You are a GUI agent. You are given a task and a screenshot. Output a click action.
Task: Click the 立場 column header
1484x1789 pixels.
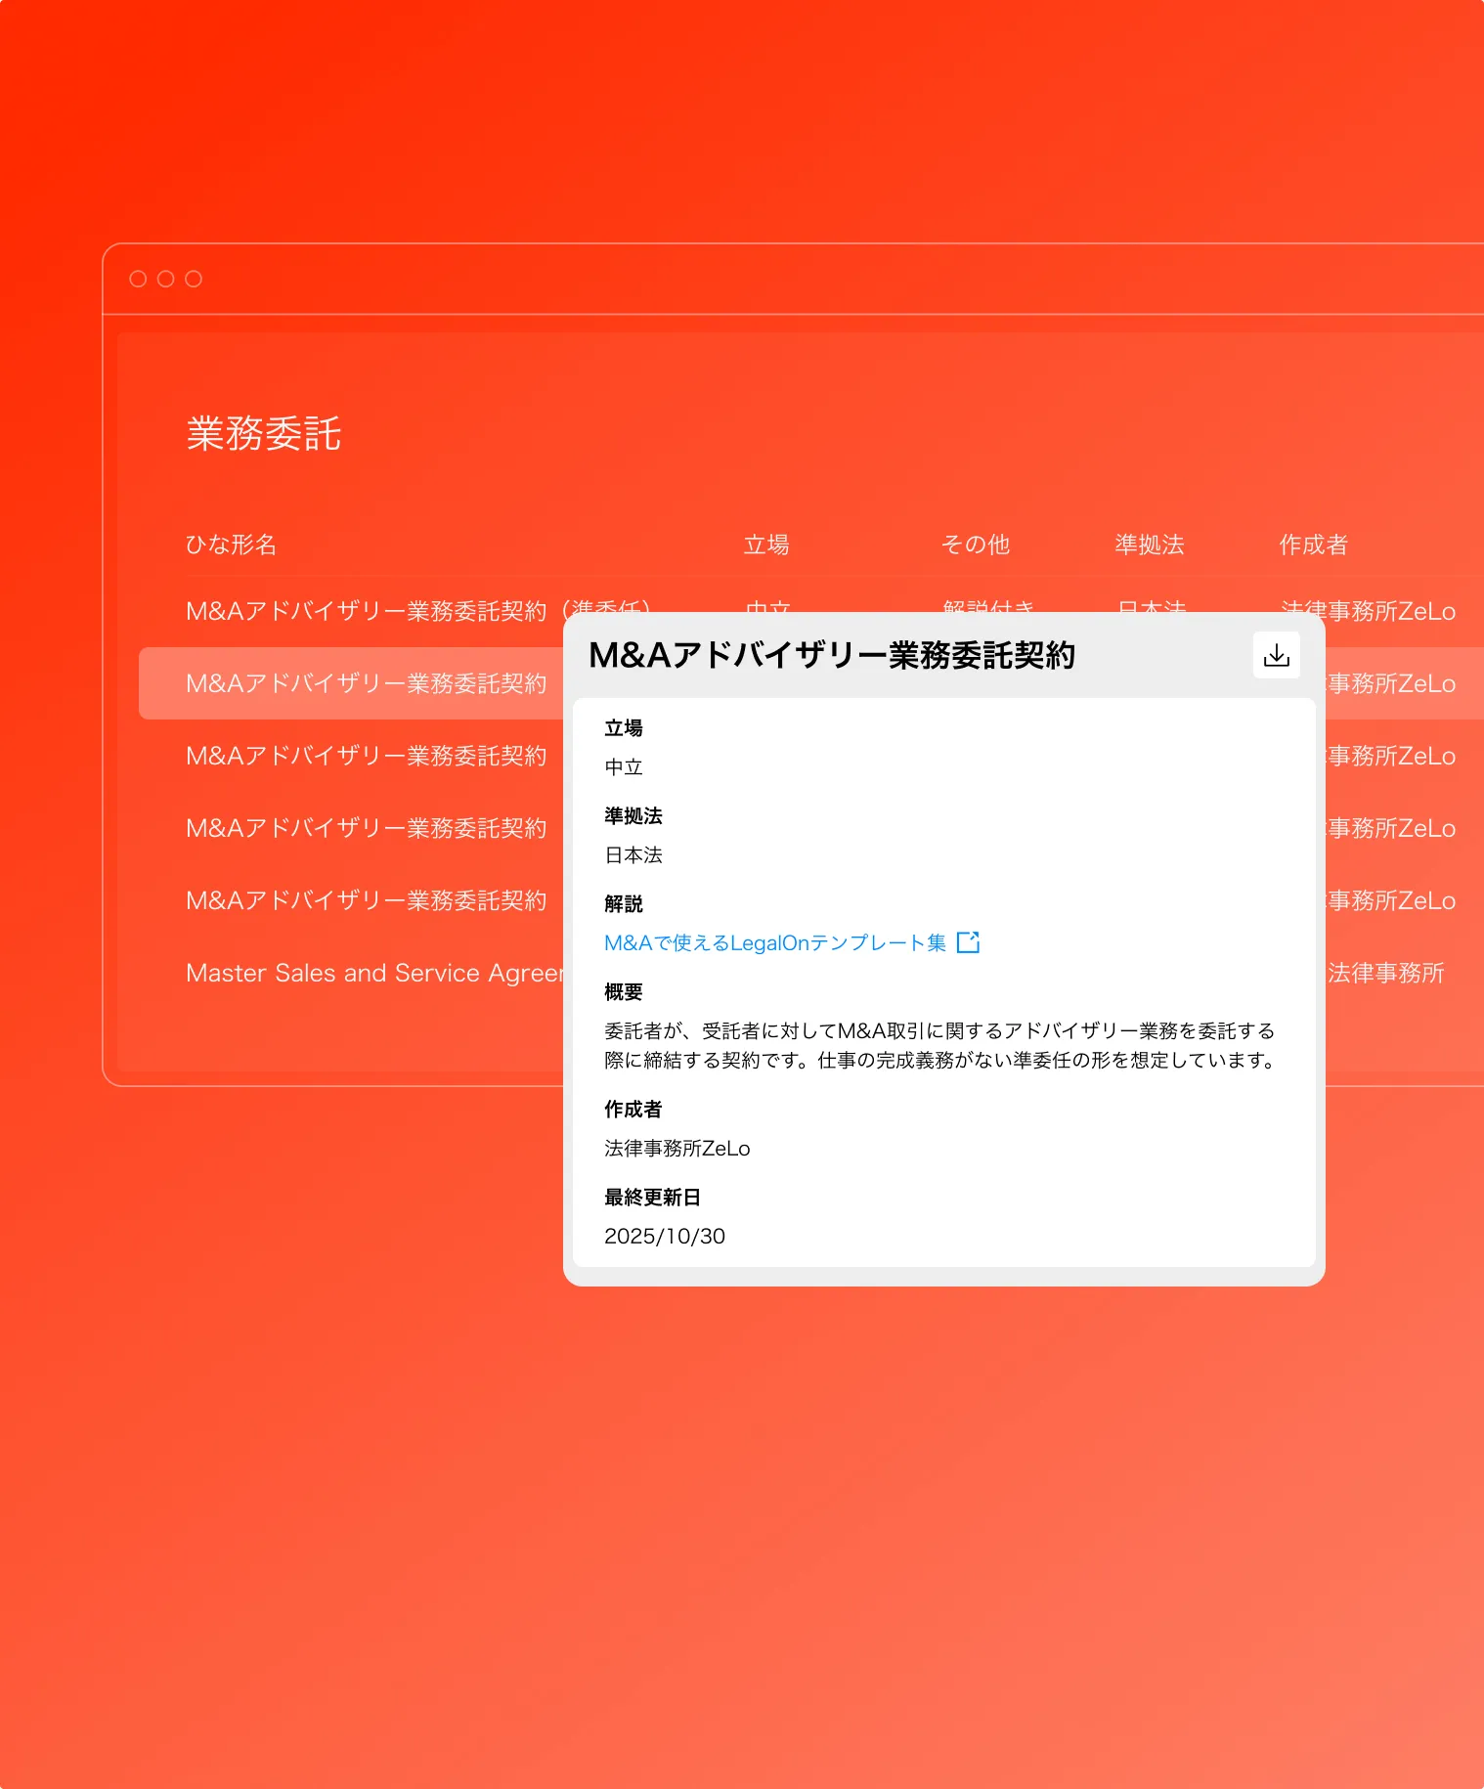(766, 545)
